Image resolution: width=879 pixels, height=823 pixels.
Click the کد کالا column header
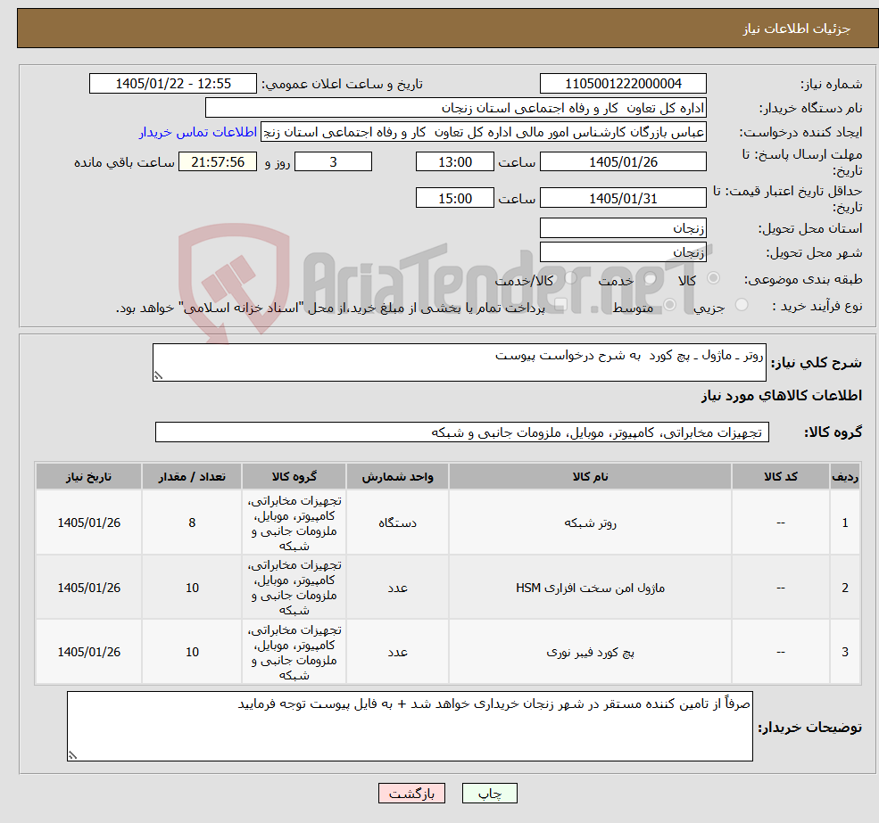click(780, 476)
